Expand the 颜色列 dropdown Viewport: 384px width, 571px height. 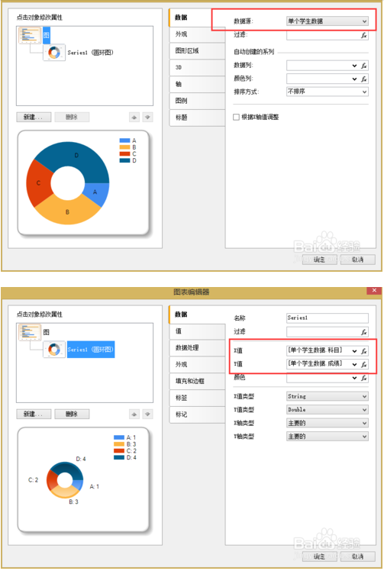click(354, 79)
